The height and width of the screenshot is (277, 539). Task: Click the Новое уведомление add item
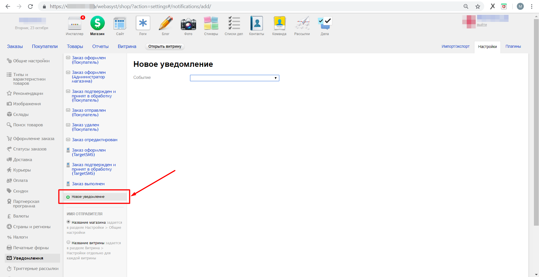click(88, 197)
